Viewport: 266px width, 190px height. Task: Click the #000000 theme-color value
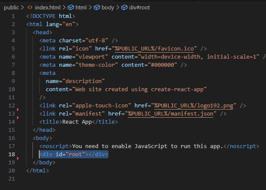[x=163, y=65]
